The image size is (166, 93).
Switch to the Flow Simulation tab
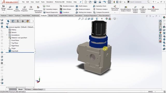point(104,16)
